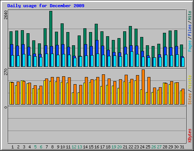194x151 pixels.
Task: Click the Files legend label
Action: click(190, 30)
